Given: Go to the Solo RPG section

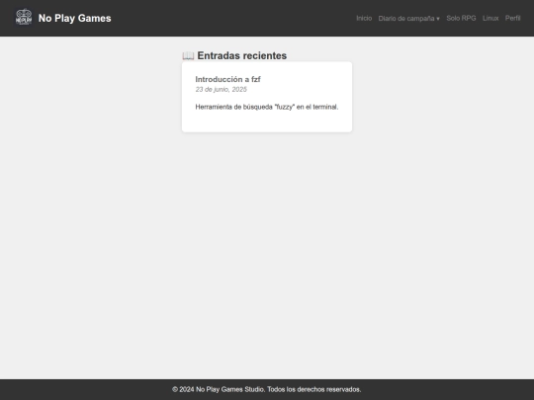Looking at the screenshot, I should tap(461, 18).
